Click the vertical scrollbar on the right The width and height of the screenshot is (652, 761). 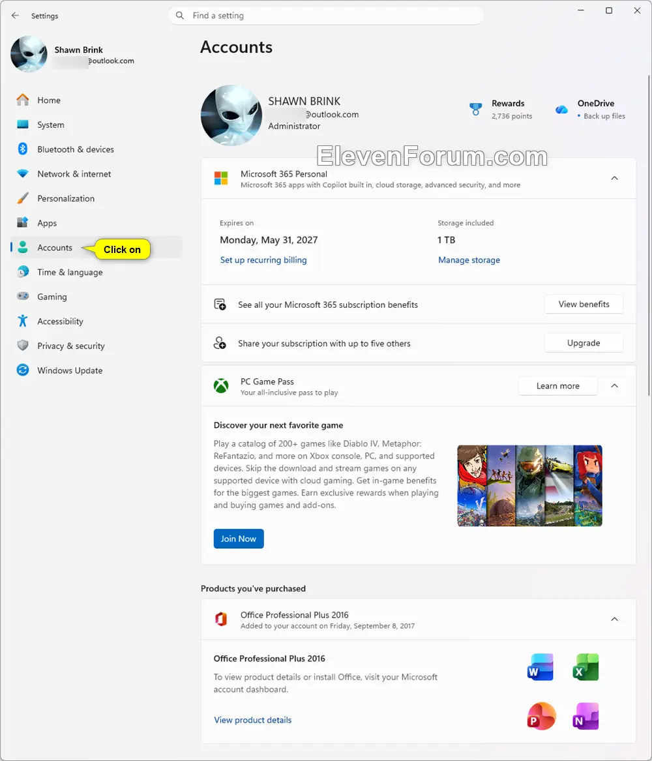[x=649, y=235]
